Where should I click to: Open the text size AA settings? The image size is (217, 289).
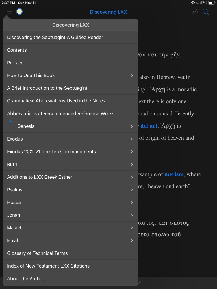tap(195, 12)
